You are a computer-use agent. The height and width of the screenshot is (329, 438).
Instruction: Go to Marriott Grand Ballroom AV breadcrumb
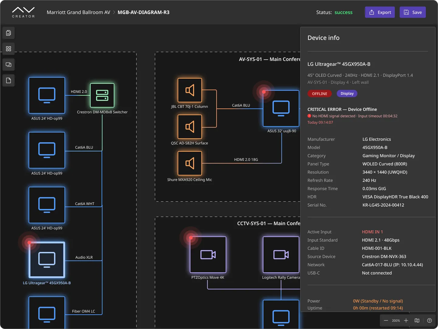click(x=78, y=12)
